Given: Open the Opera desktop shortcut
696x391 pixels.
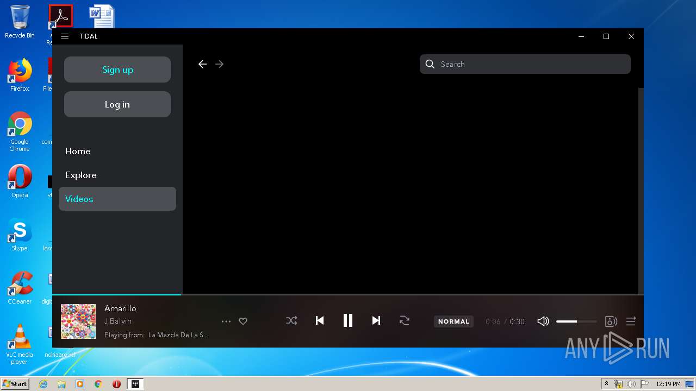Looking at the screenshot, I should click(20, 181).
